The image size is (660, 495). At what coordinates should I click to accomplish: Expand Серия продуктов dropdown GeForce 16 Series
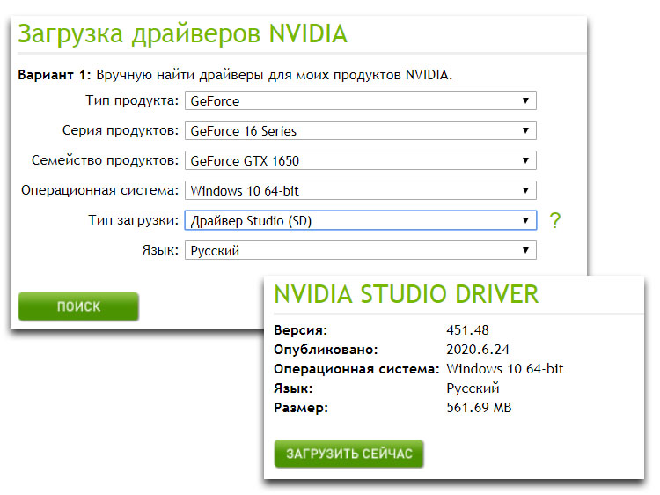(x=360, y=130)
